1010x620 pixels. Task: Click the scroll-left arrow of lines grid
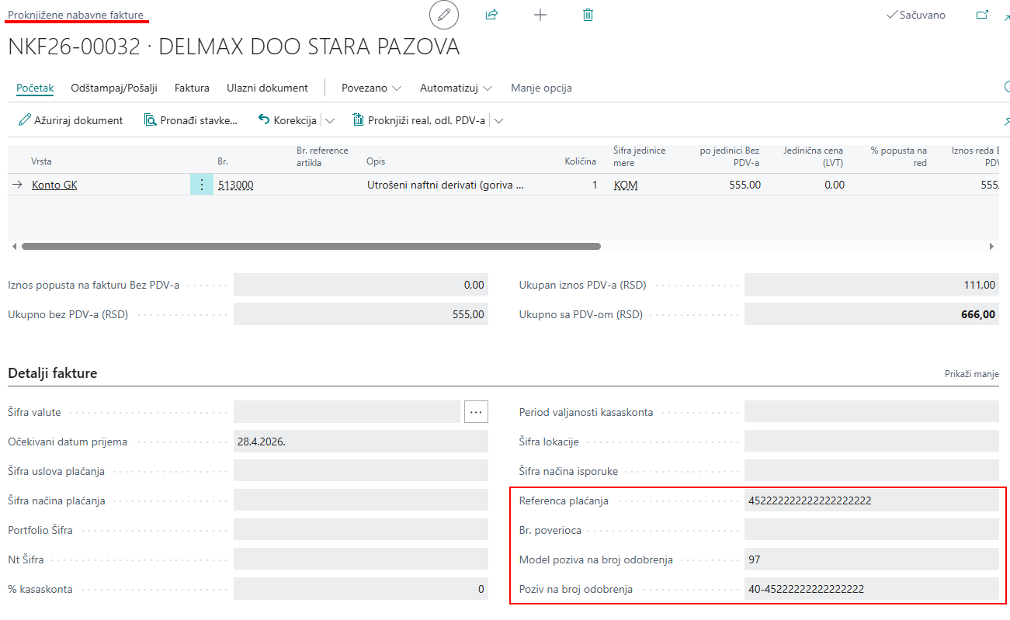(14, 246)
